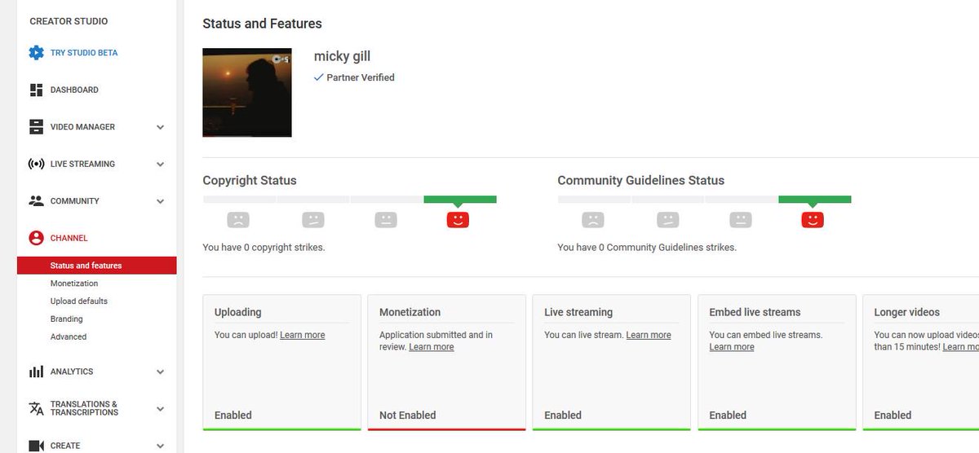
Task: Open the Channel menu item
Action: tap(69, 238)
